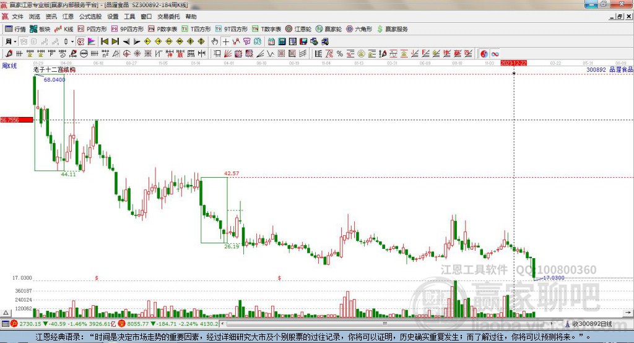The width and height of the screenshot is (634, 343).
Task: Select the red fan lines tool
Action: [228, 54]
